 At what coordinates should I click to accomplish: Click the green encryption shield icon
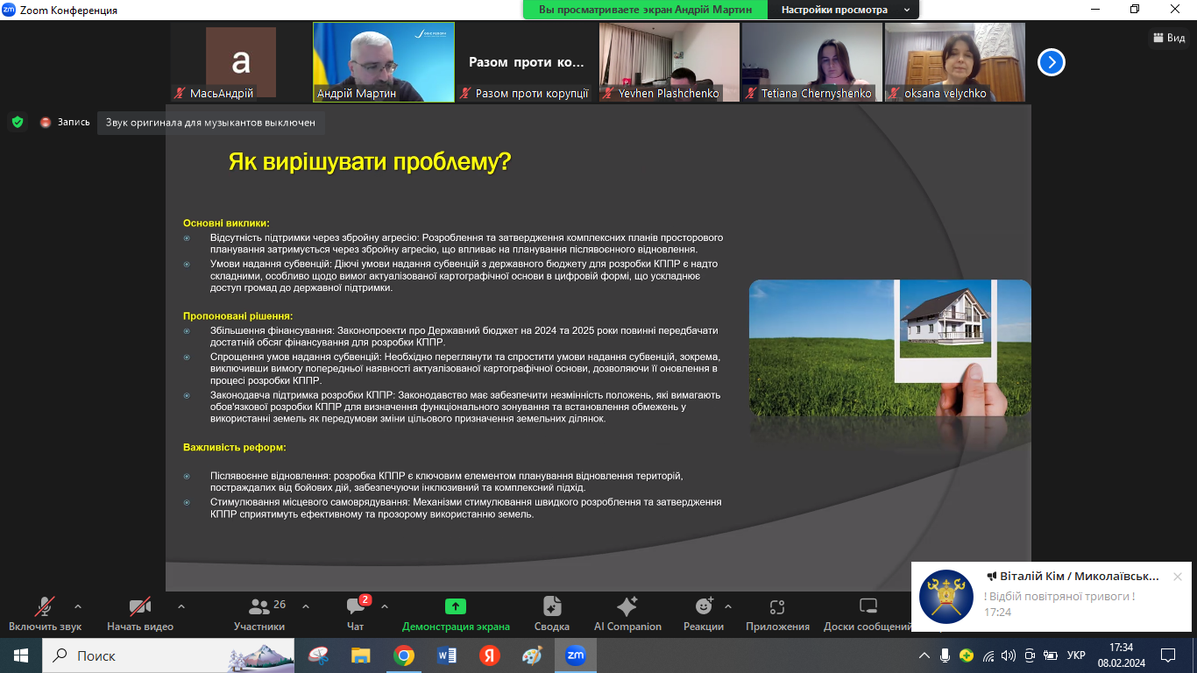pos(18,122)
